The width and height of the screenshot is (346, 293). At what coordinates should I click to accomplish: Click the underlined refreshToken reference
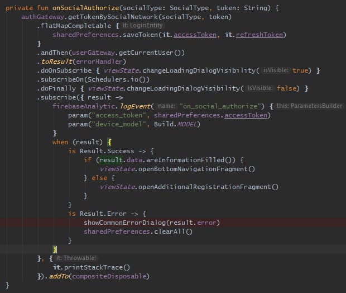tap(259, 35)
